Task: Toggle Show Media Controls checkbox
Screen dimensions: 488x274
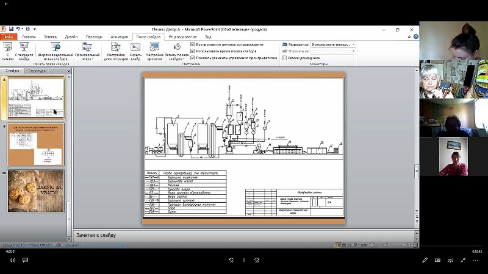Action: point(193,58)
